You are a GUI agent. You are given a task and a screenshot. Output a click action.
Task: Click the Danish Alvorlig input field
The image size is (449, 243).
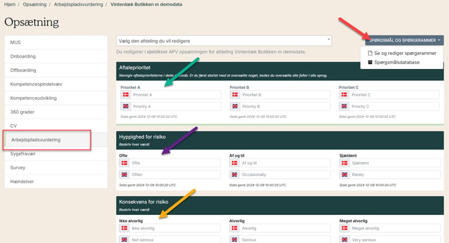point(285,228)
